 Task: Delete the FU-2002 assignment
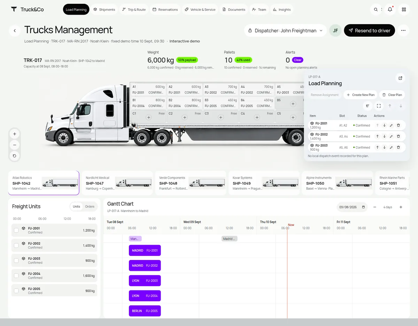pyautogui.click(x=398, y=136)
